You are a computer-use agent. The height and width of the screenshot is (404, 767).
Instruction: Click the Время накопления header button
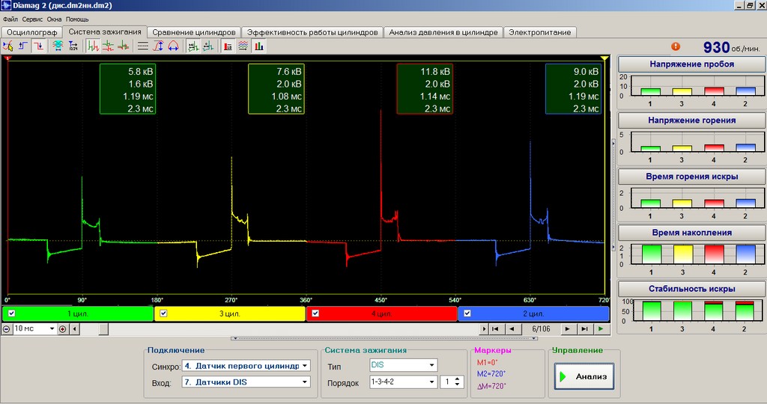click(x=691, y=233)
